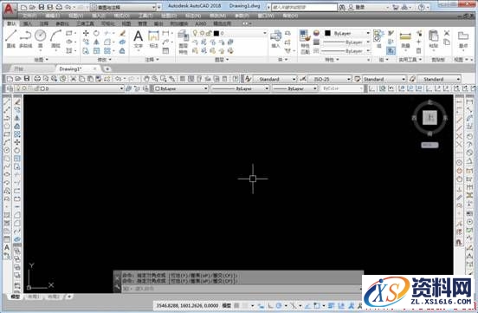Image resolution: width=478 pixels, height=313 pixels.
Task: Select the Circle (圆) tool in ribbon
Action: tap(40, 38)
